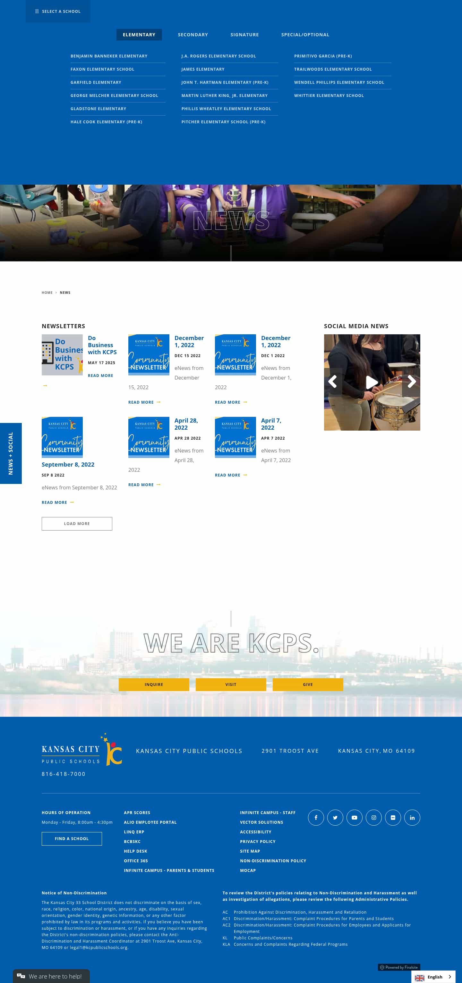Show previous social media slide
The height and width of the screenshot is (983, 462).
(333, 382)
